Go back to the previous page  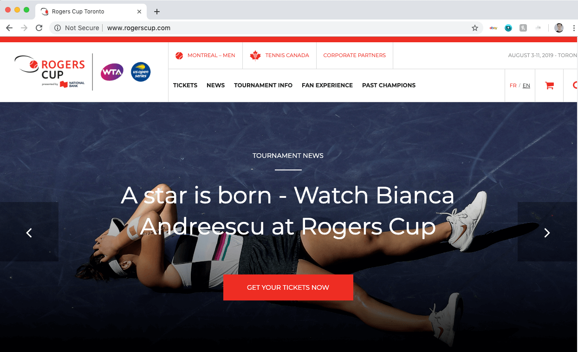[9, 28]
